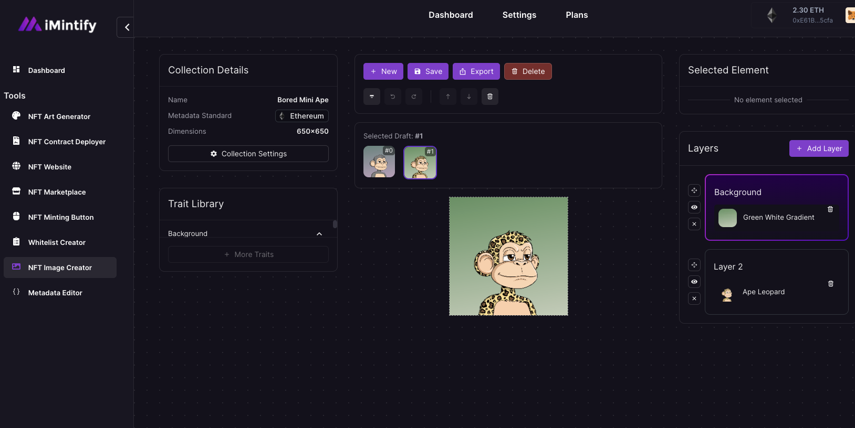Select the Background layer card title
This screenshot has width=855, height=428.
(x=738, y=192)
